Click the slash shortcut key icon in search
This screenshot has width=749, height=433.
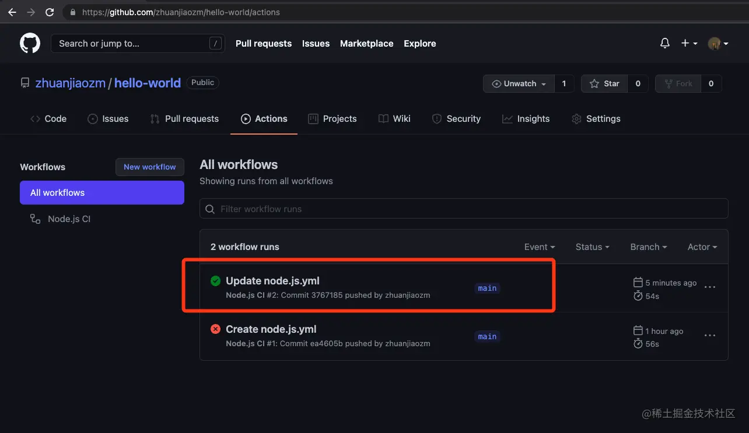coord(215,43)
